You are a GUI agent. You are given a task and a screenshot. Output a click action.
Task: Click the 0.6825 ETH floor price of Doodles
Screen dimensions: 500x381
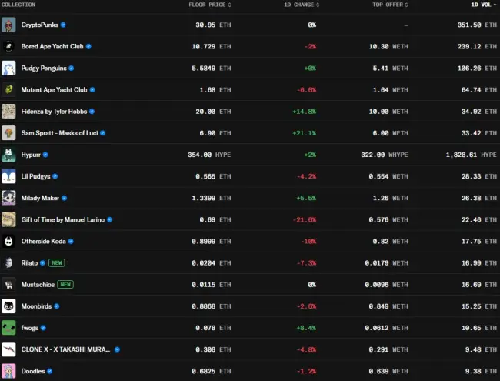coord(212,371)
